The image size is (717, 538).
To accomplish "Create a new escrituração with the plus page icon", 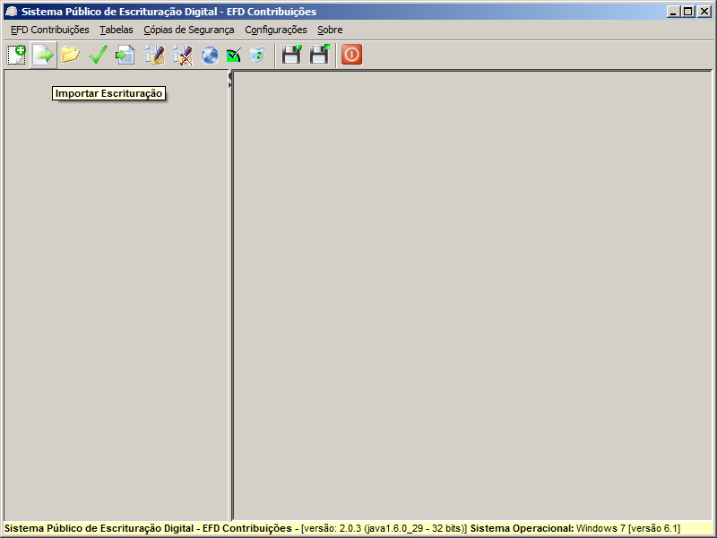I will (x=16, y=55).
